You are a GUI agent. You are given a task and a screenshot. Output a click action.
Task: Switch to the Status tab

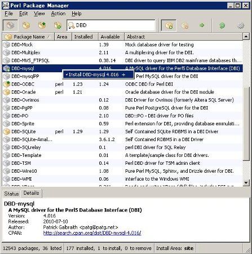pyautogui.click(x=11, y=194)
